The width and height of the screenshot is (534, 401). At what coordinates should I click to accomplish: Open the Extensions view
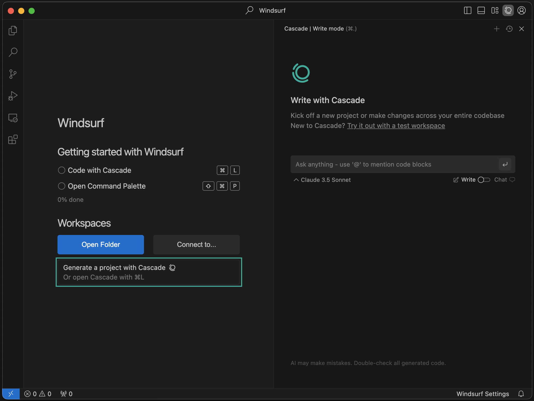tap(13, 140)
